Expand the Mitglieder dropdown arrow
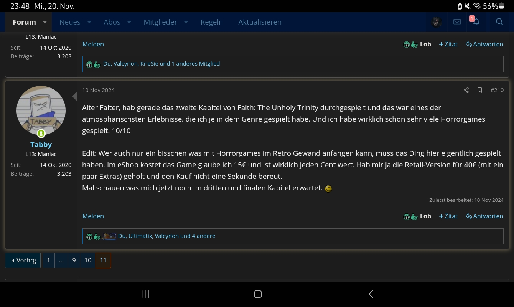 (x=186, y=22)
